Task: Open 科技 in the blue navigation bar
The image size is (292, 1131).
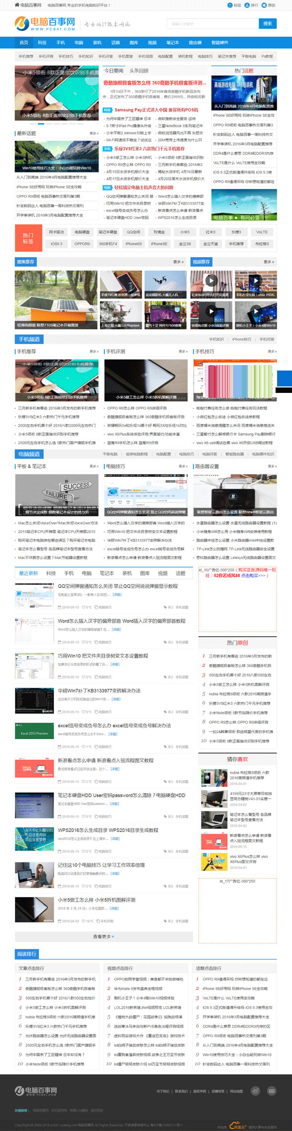Action: point(42,43)
